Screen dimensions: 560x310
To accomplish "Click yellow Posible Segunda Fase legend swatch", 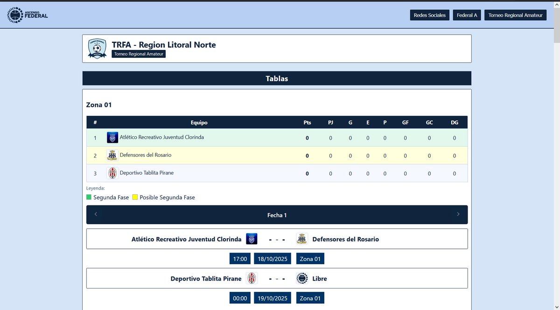I will click(x=135, y=197).
